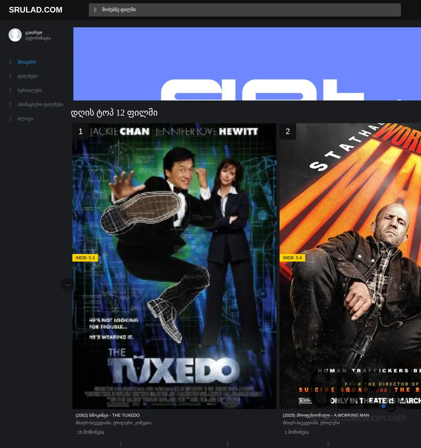Select the ბლოგი menu entry
This screenshot has height=448, width=421.
[26, 119]
